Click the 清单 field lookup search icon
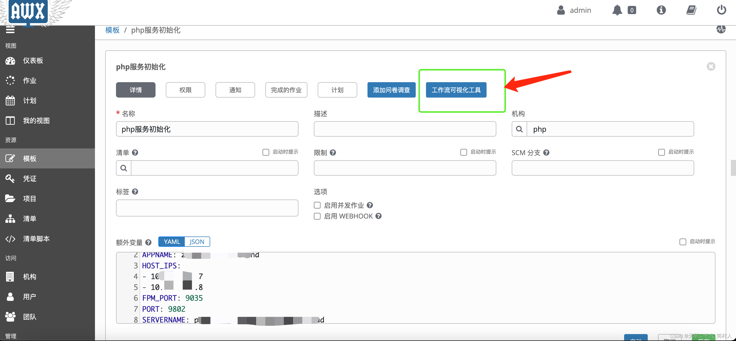 [x=123, y=168]
